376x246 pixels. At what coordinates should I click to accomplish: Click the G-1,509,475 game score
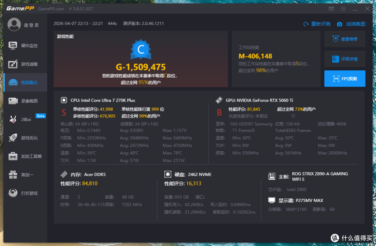141,67
